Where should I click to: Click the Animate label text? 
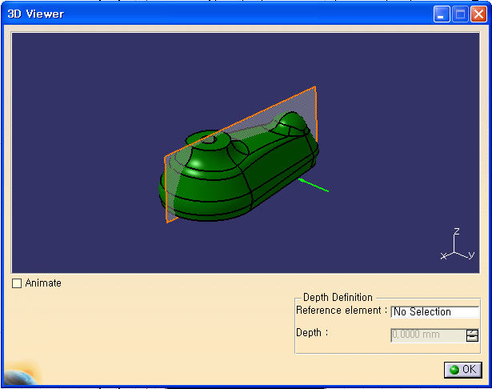43,283
